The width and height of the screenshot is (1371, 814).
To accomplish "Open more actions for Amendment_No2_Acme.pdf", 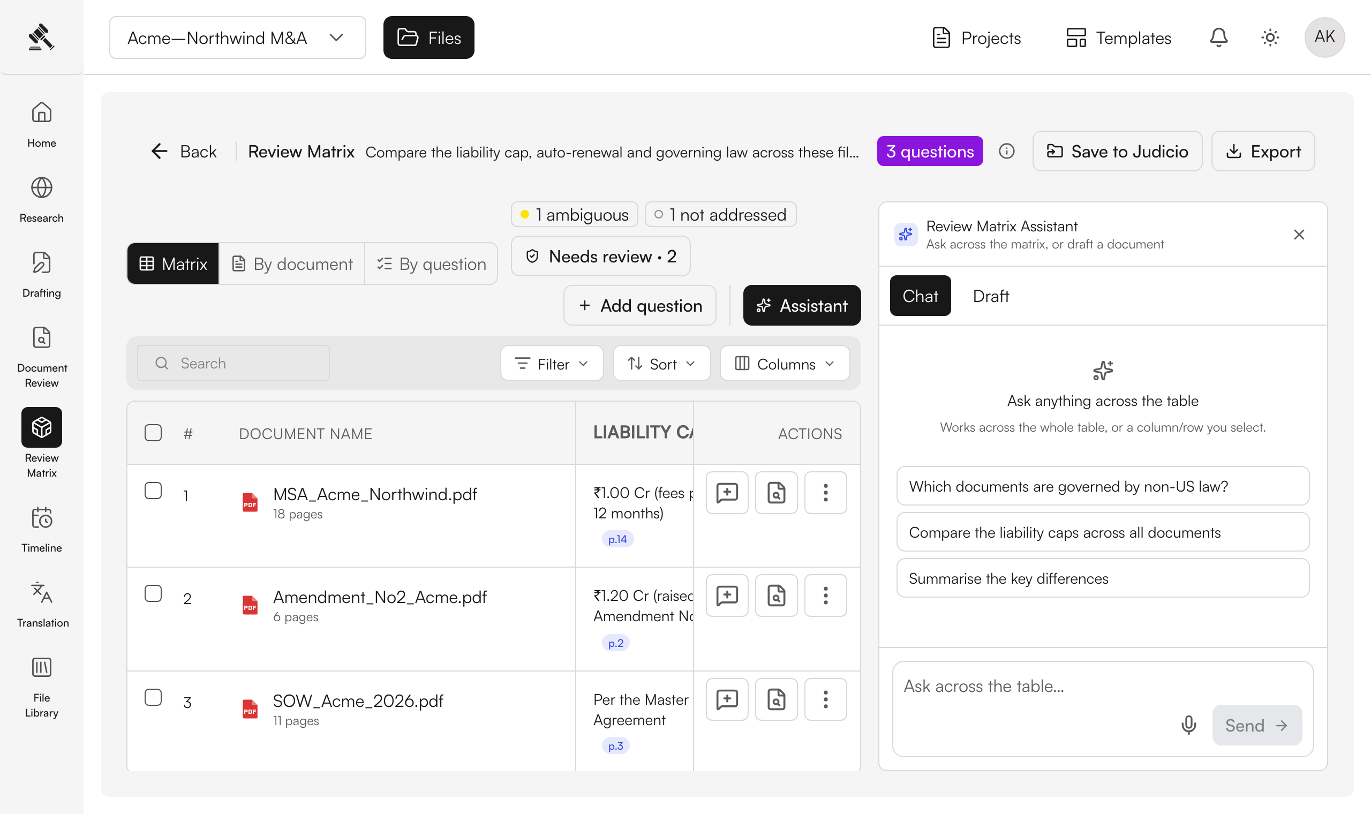I will click(x=825, y=596).
